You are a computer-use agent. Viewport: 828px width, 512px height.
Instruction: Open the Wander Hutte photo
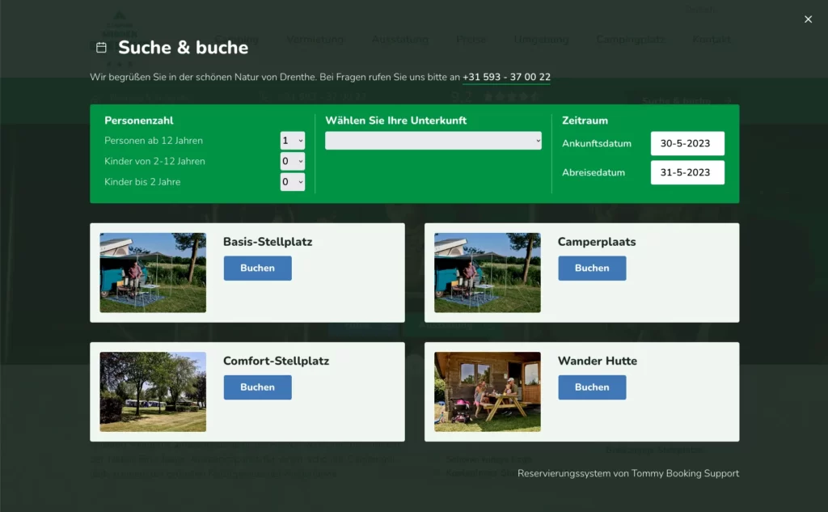(x=488, y=392)
